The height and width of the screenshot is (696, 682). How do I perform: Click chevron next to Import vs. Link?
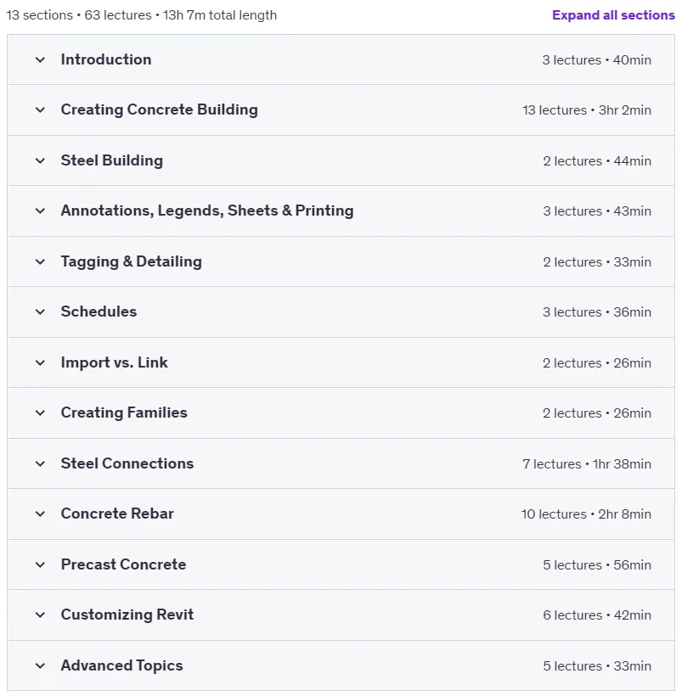(40, 362)
